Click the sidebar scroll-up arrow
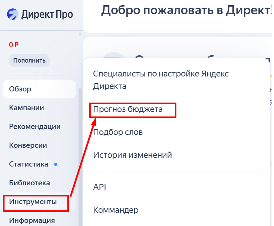The width and height of the screenshot is (274, 226). 80,34
